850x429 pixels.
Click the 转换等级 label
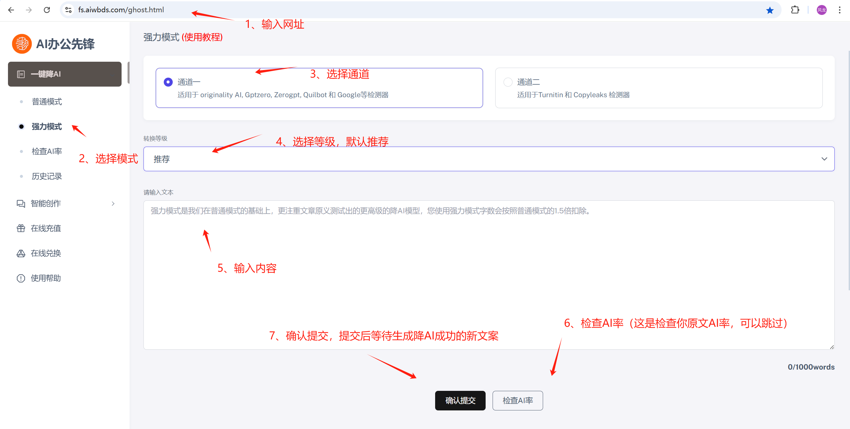coord(155,139)
